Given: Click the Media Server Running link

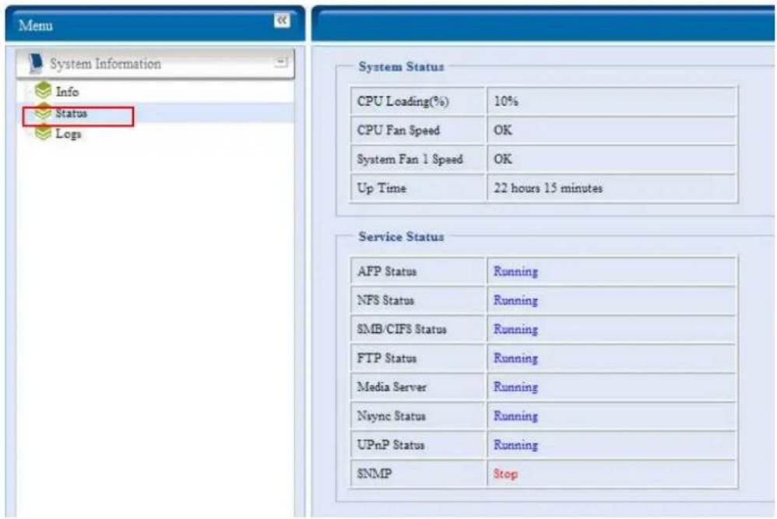Looking at the screenshot, I should tap(515, 387).
